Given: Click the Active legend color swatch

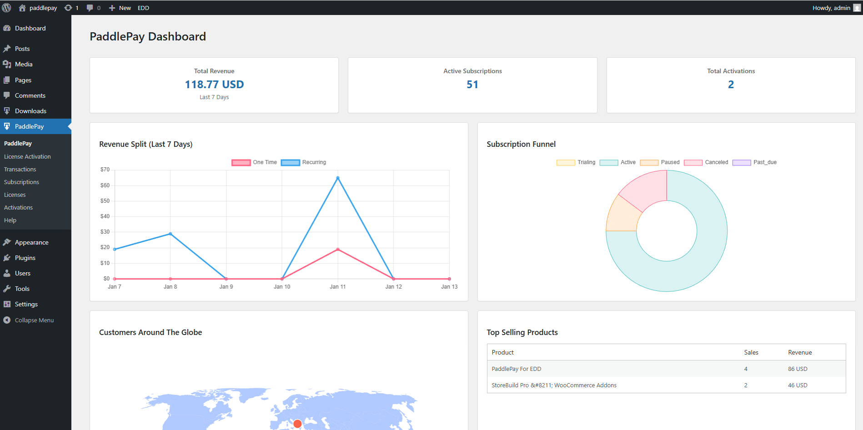Looking at the screenshot, I should pyautogui.click(x=608, y=162).
